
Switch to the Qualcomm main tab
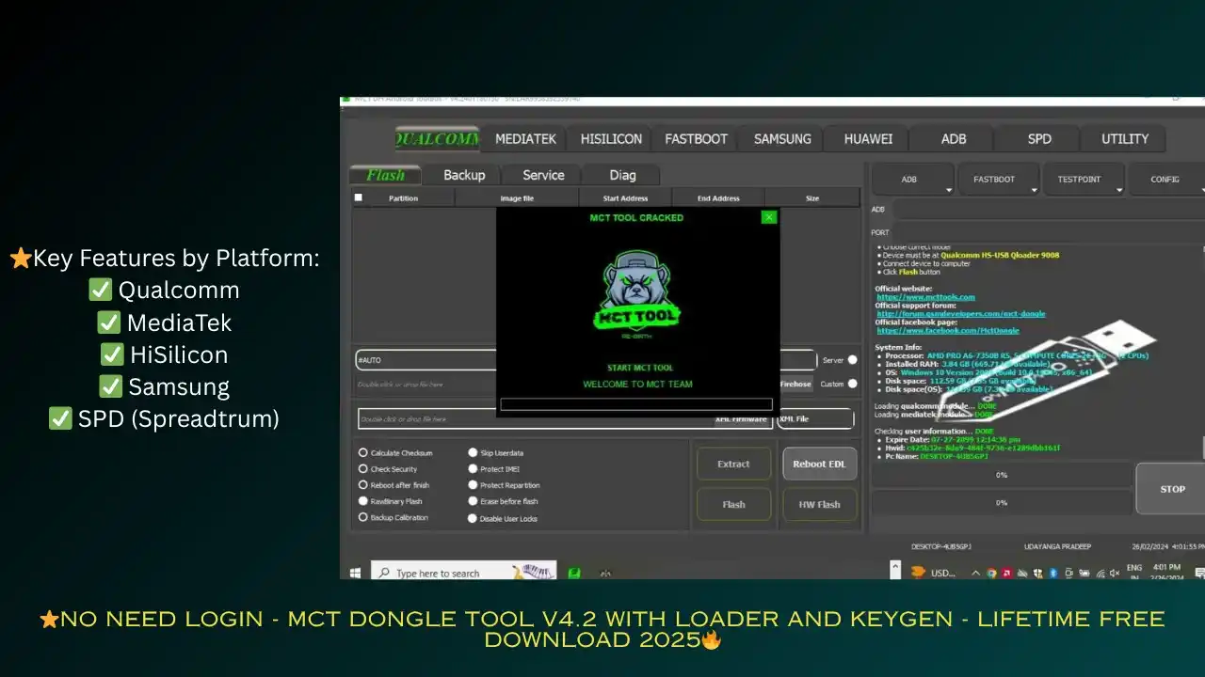coord(438,139)
